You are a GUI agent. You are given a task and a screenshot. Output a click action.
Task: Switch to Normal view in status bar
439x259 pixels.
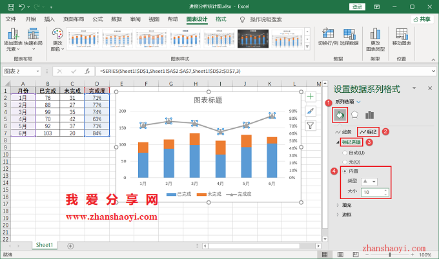click(325, 254)
